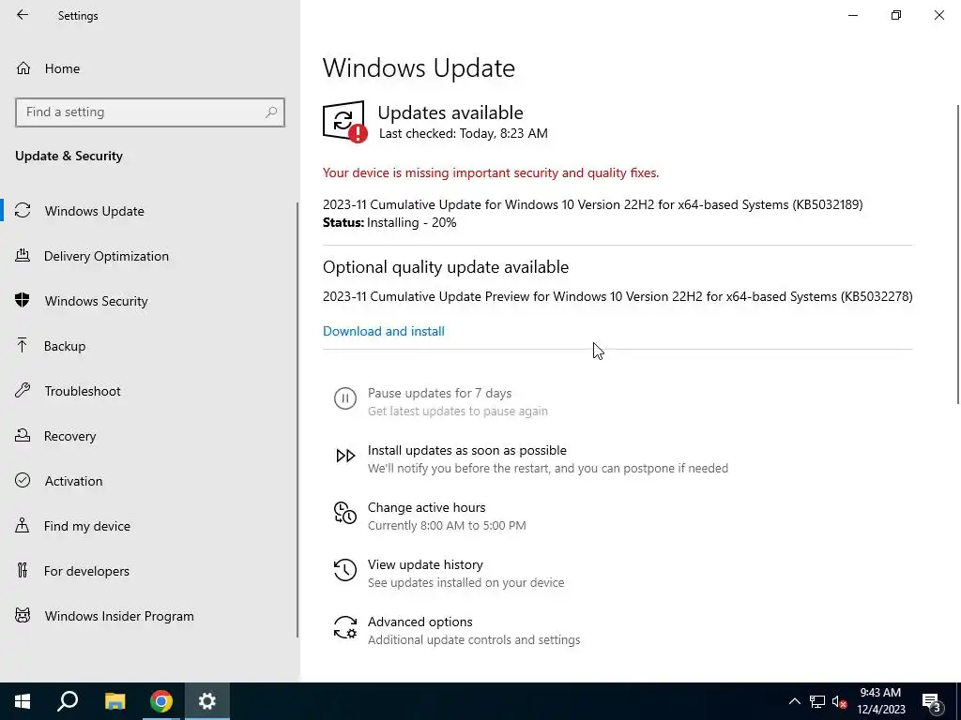
Task: Select the Activation checkmark icon
Action: click(23, 481)
